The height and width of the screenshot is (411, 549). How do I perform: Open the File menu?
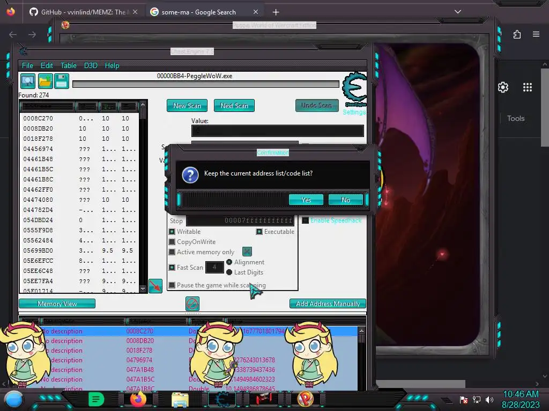(x=27, y=65)
